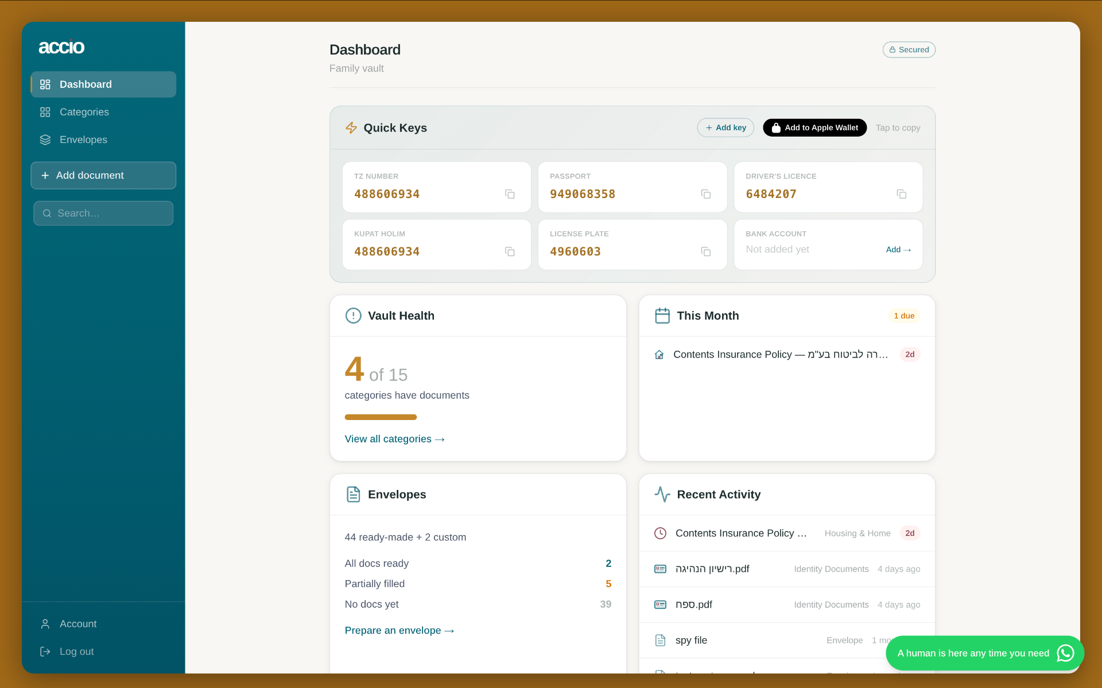1102x688 pixels.
Task: Open רישיון הנהיגה.pdf in Recent Activity
Action: pyautogui.click(x=787, y=569)
